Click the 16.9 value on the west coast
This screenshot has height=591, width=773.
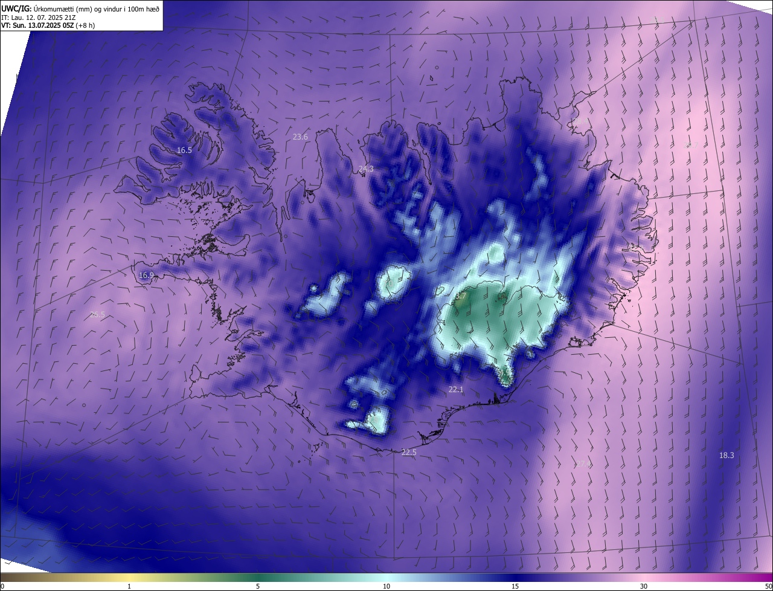point(146,275)
